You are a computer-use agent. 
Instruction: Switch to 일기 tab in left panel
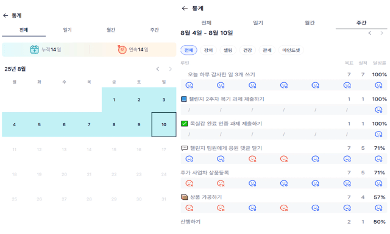pyautogui.click(x=68, y=30)
